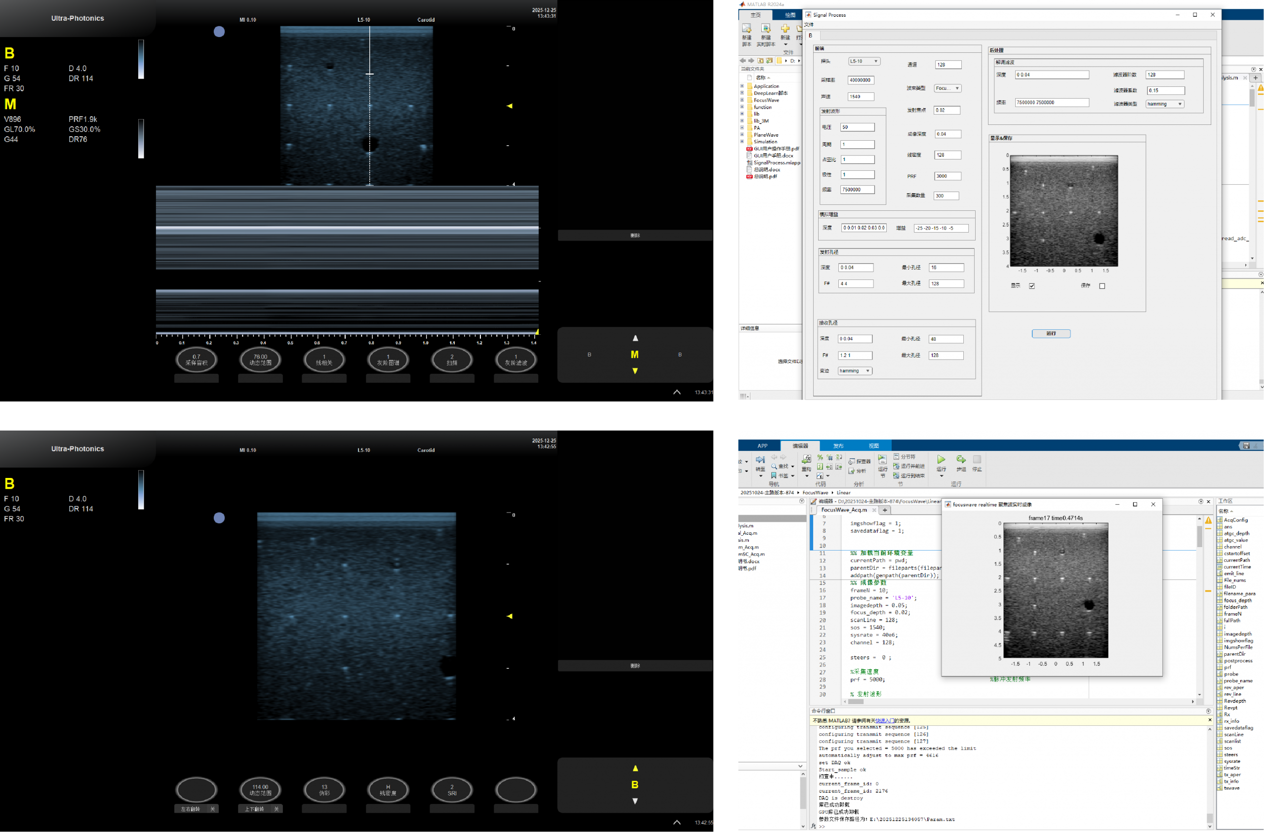Click the 步进 step icon

pyautogui.click(x=961, y=460)
